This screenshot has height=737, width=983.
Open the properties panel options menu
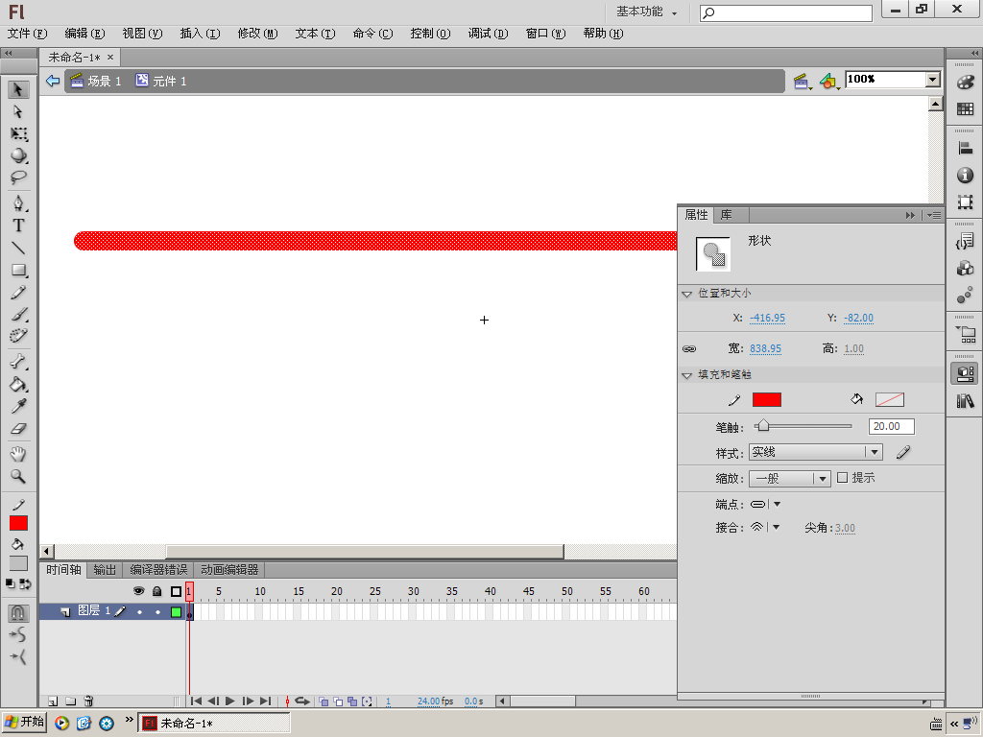point(933,215)
